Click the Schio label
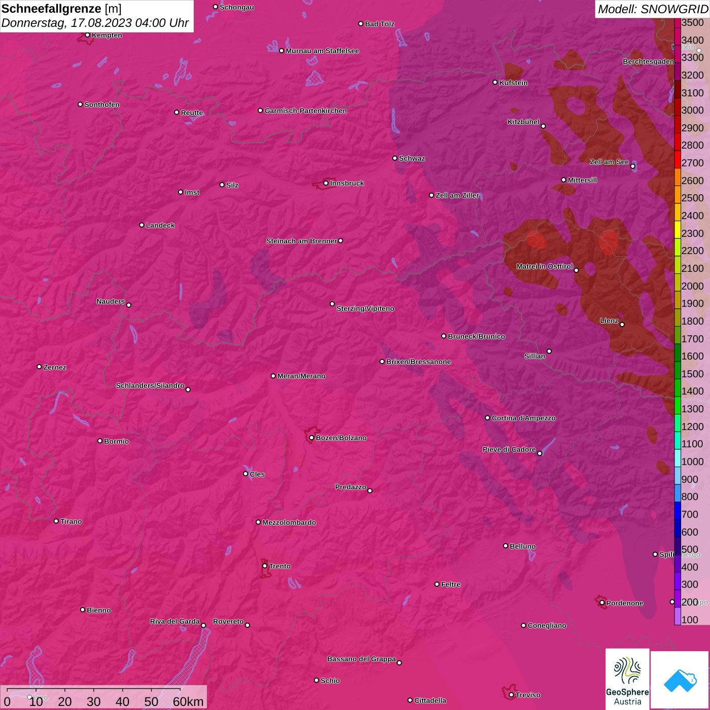Screen dimensions: 710x710 [x=330, y=681]
